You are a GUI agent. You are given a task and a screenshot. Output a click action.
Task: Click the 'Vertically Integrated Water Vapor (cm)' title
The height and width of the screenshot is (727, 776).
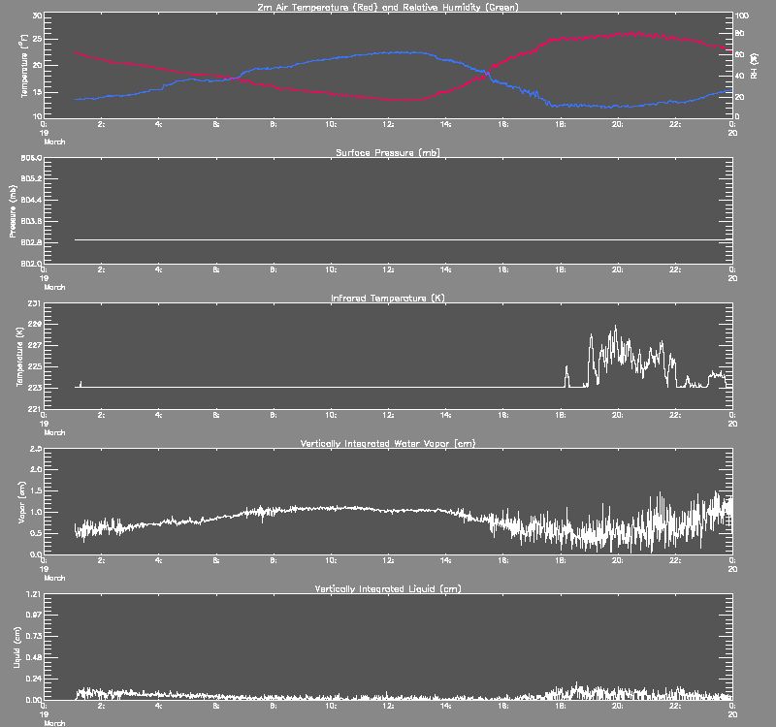[388, 443]
